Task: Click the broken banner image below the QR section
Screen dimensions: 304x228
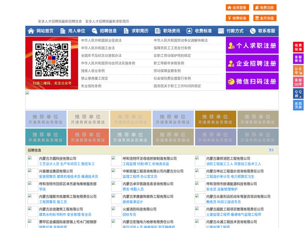Action: point(152,100)
